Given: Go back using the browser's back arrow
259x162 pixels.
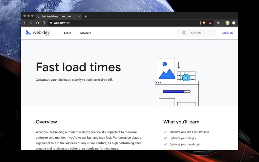Looking at the screenshot, I should 25,23.
